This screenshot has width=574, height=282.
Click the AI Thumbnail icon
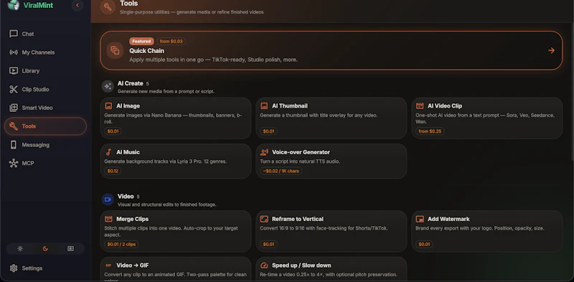pos(264,106)
